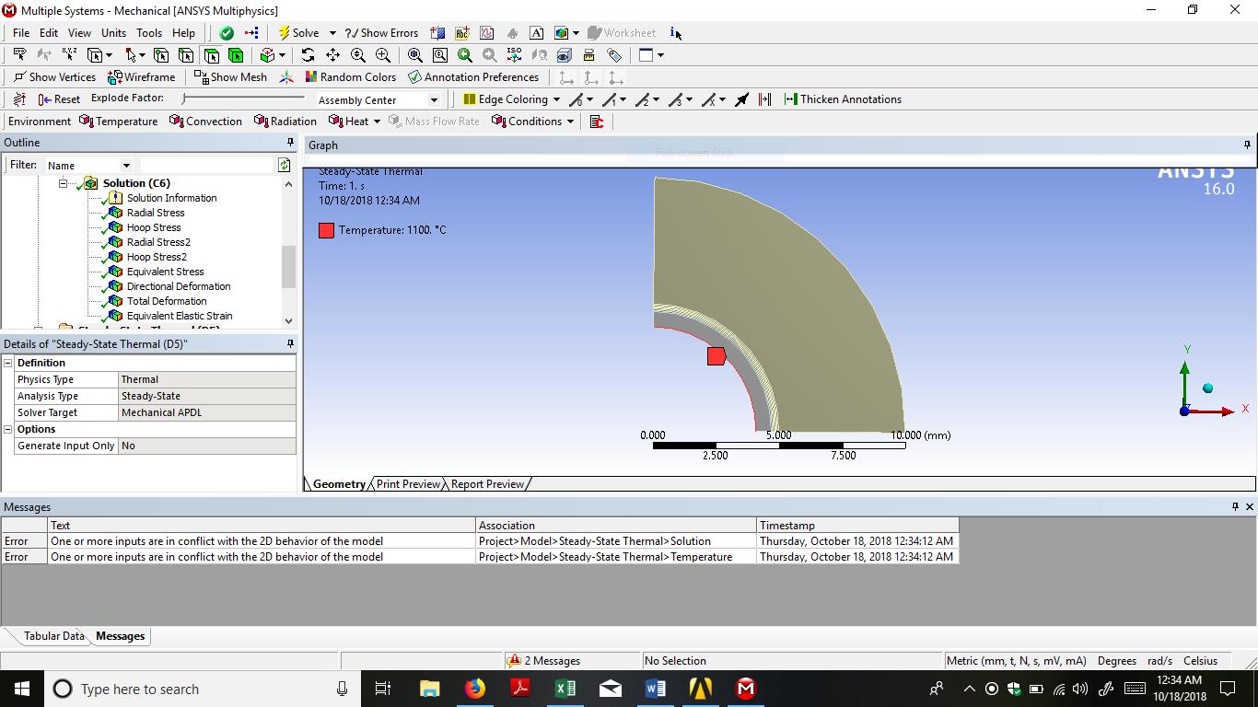The image size is (1258, 707).
Task: Select the Face selection filter
Action: coord(211,55)
